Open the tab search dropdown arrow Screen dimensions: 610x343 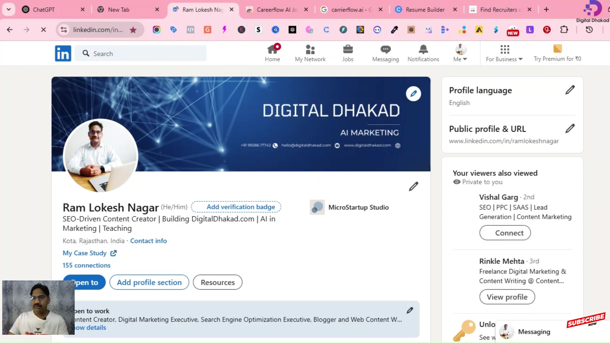(x=9, y=10)
